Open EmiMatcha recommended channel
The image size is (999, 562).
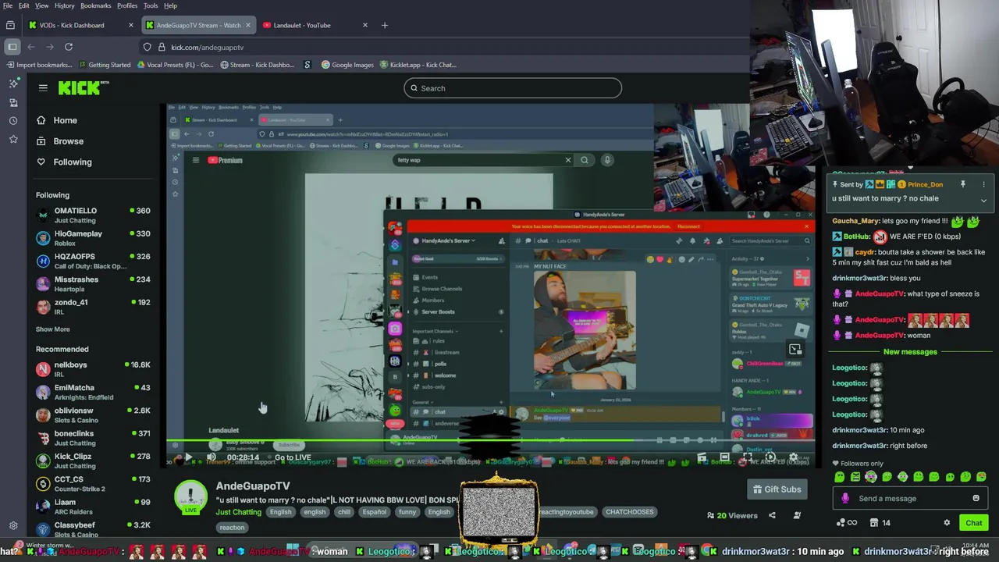point(93,392)
